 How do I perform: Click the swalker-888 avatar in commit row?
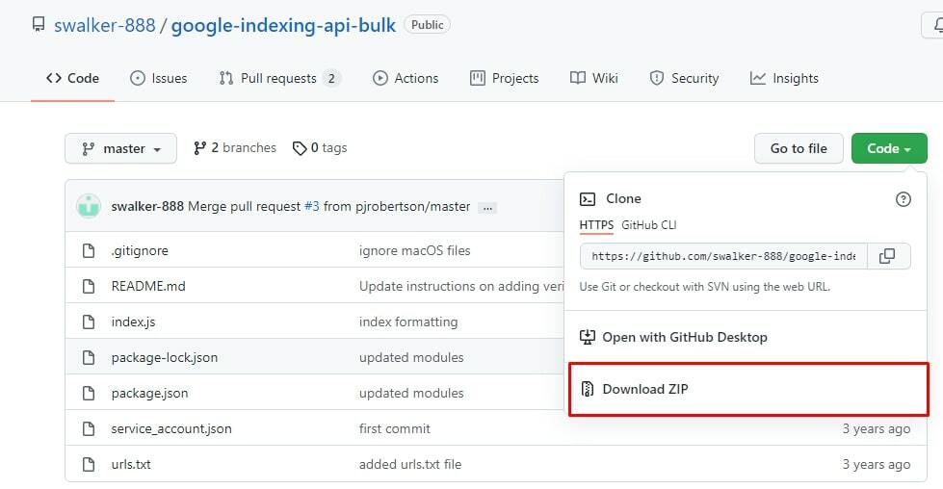[89, 206]
